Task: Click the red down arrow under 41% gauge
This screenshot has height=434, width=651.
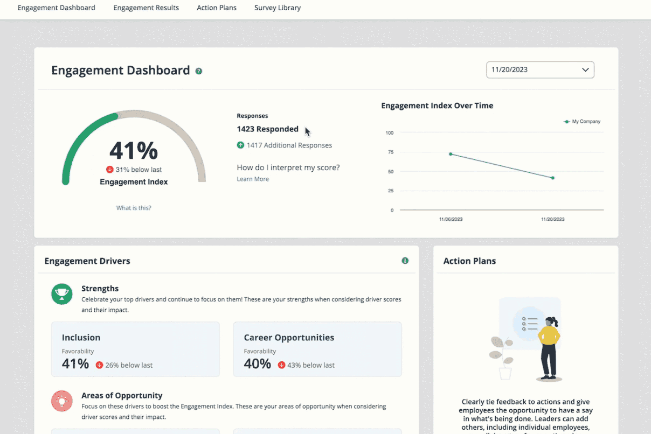Action: tap(110, 170)
